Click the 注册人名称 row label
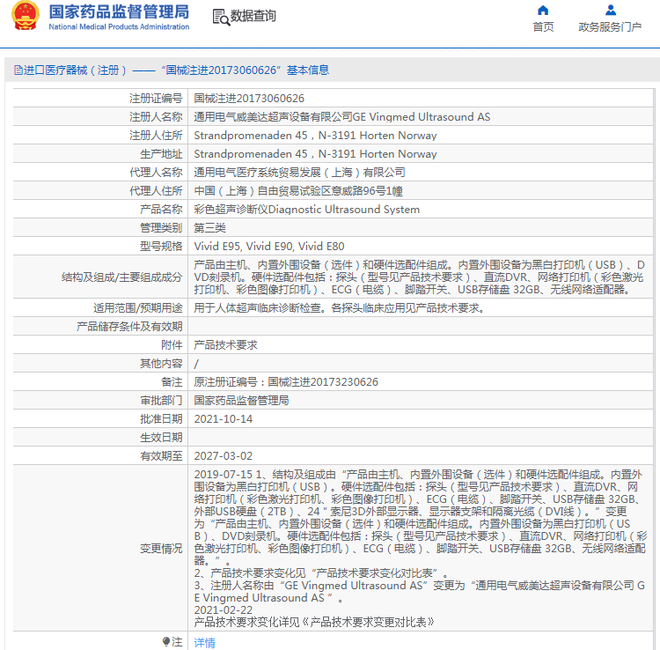Image resolution: width=660 pixels, height=650 pixels. 156,116
